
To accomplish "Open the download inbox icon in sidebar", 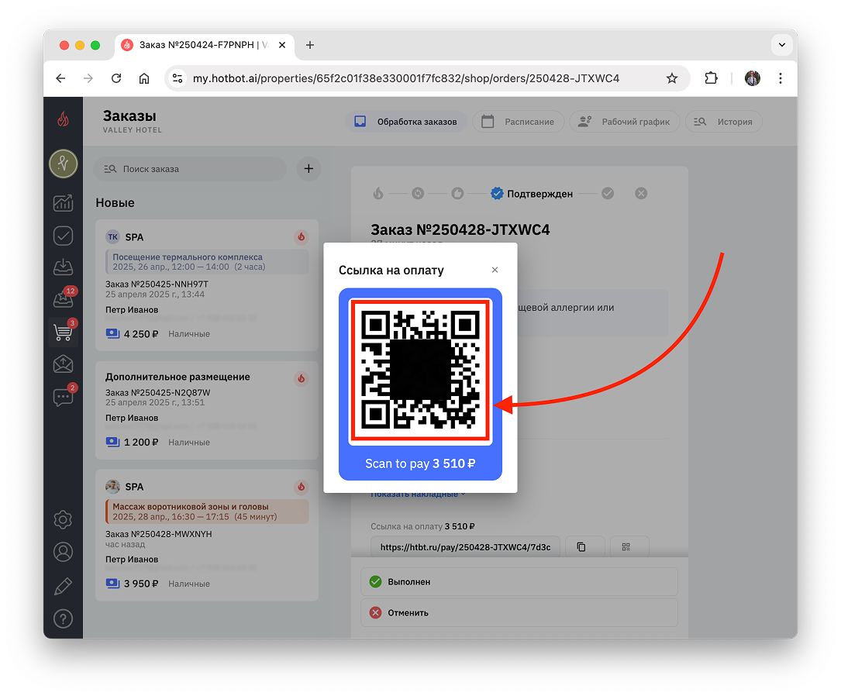I will coord(64,267).
